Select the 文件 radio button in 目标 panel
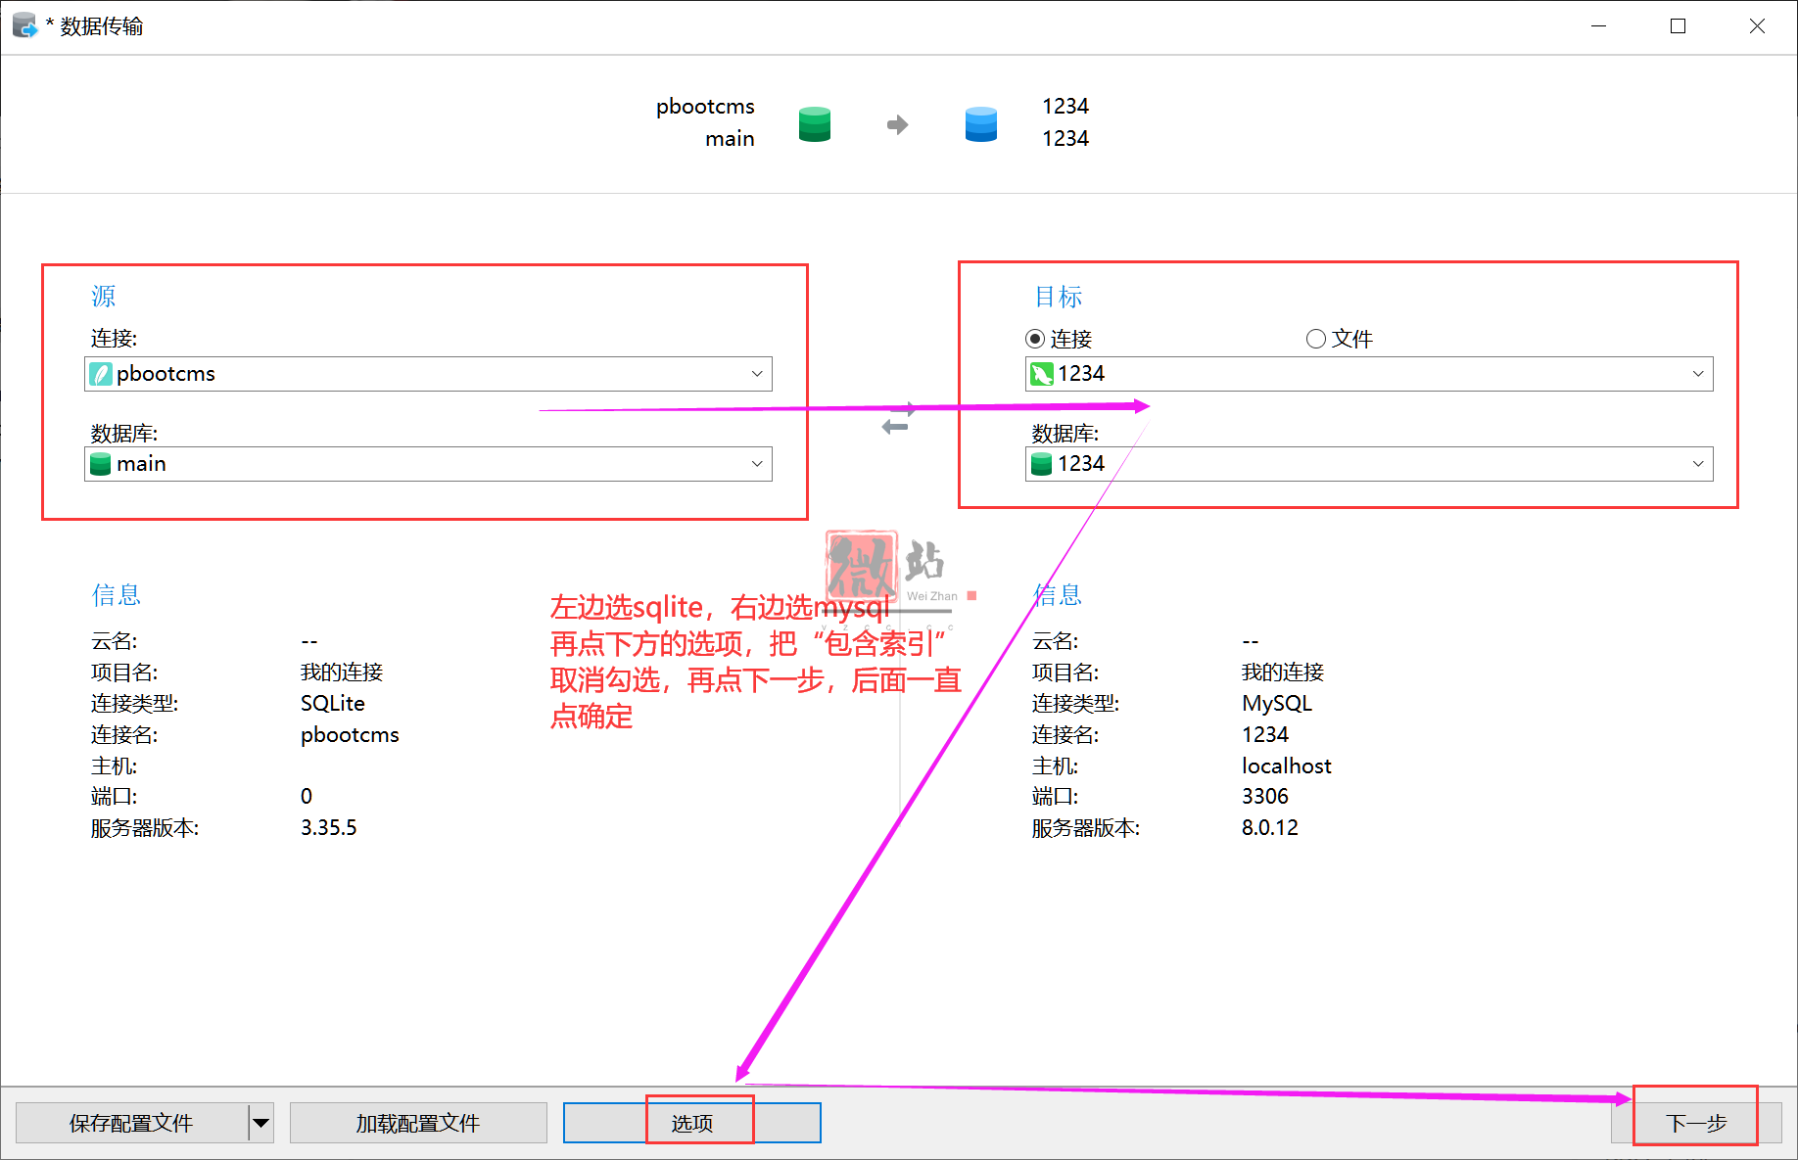The height and width of the screenshot is (1160, 1798). [1315, 338]
